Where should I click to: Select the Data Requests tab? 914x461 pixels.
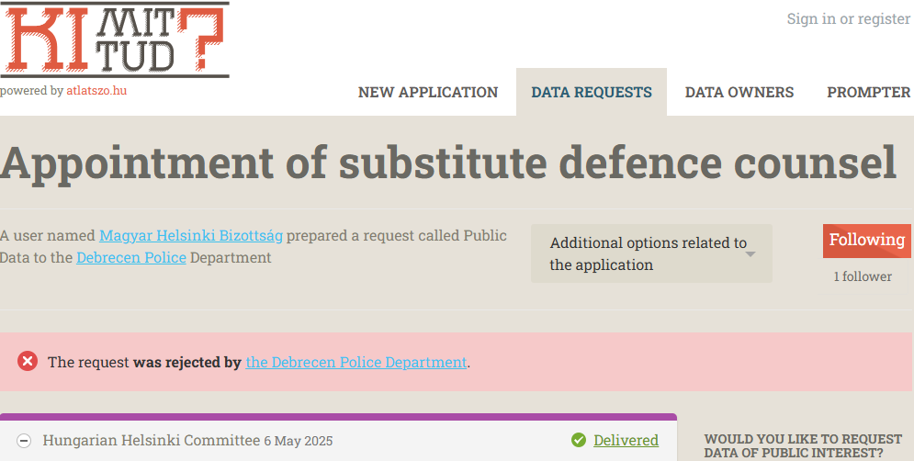pyautogui.click(x=591, y=92)
